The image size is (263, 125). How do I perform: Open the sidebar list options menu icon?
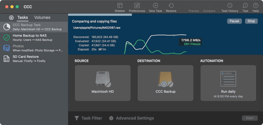11,18
